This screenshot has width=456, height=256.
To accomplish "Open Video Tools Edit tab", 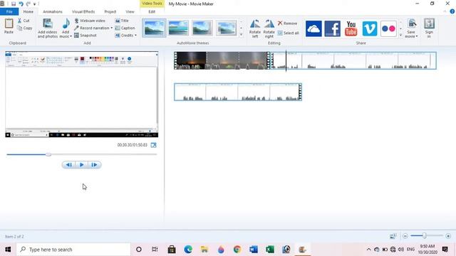I will (152, 11).
